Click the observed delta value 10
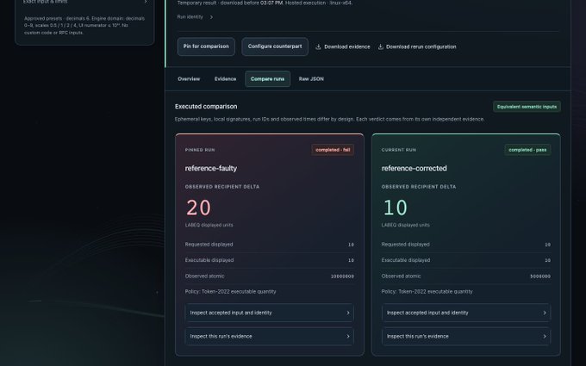The image size is (586, 366). pos(395,208)
